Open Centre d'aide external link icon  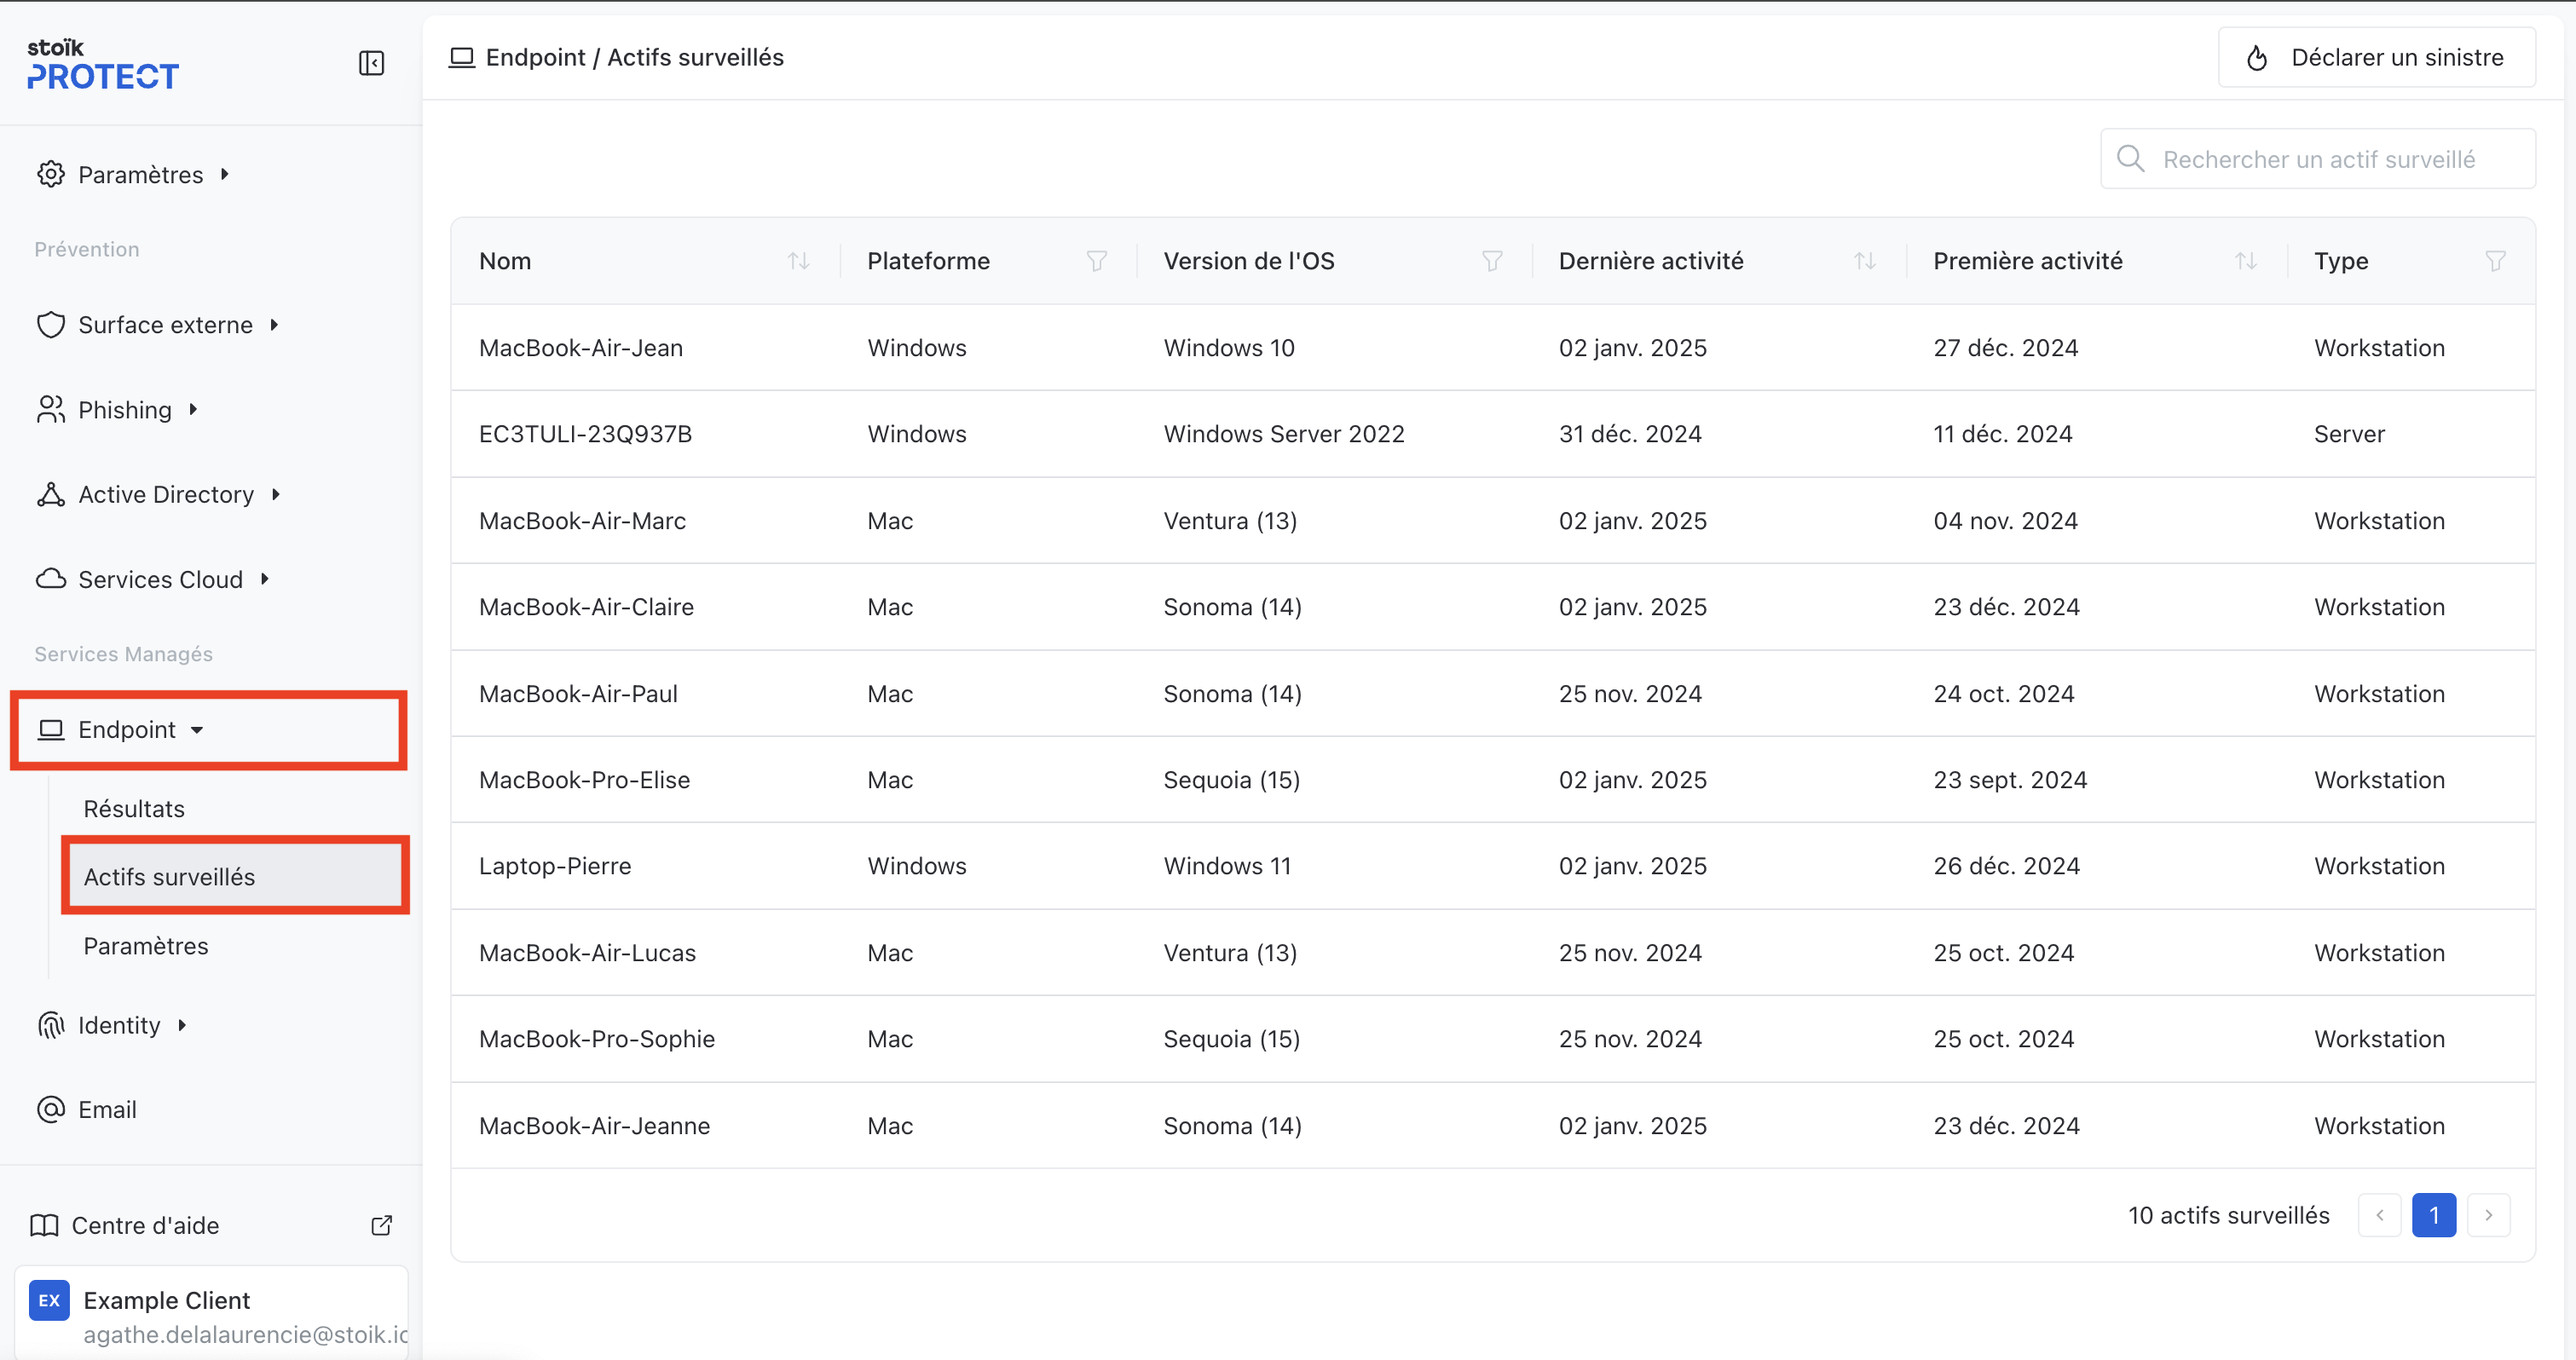[381, 1225]
